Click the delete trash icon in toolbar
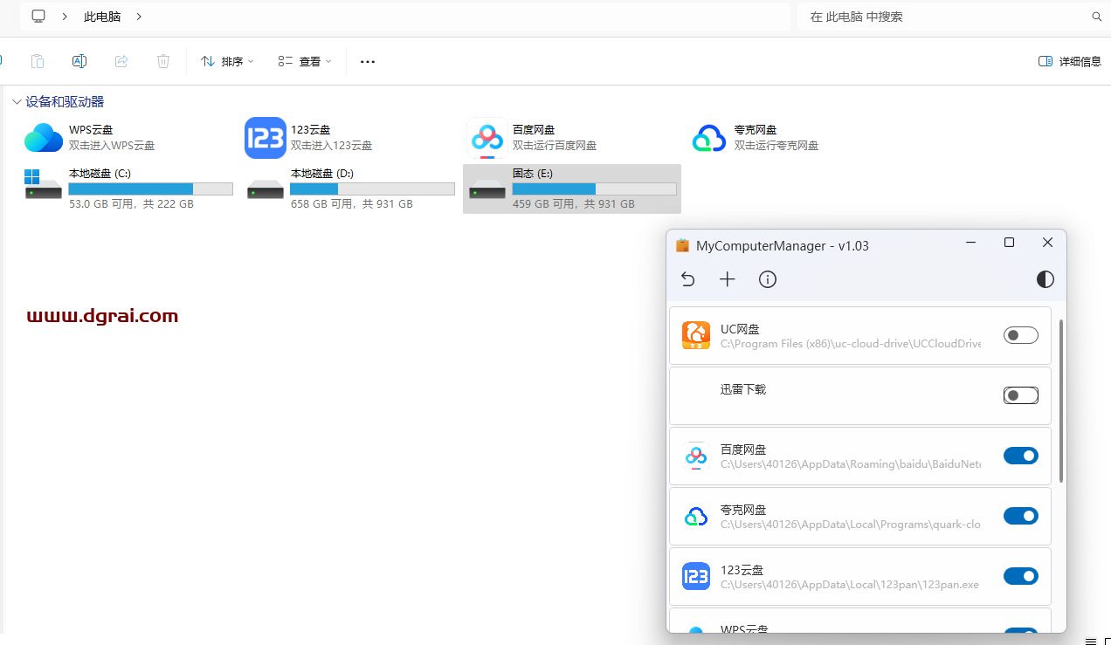1111x645 pixels. point(163,61)
